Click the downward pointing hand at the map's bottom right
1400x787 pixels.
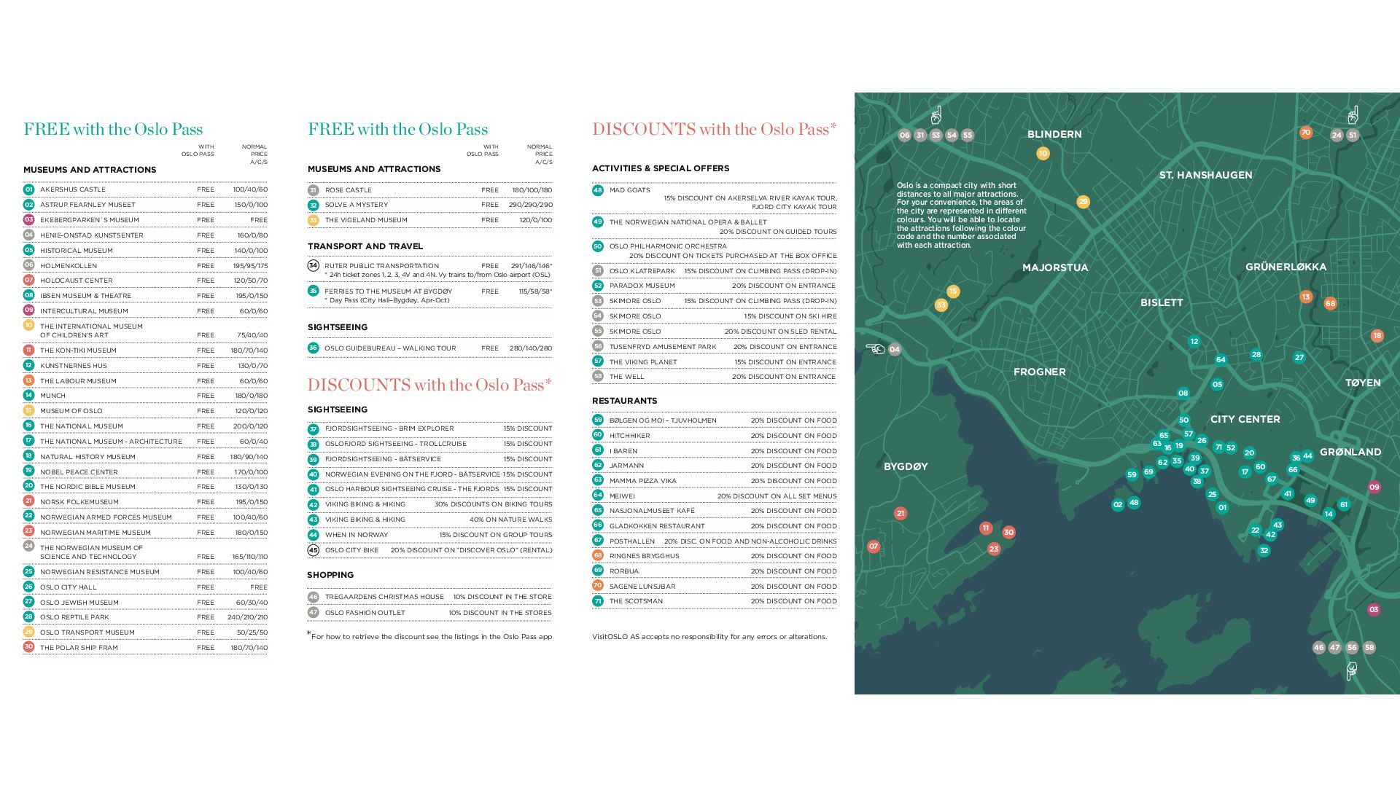pyautogui.click(x=1351, y=670)
